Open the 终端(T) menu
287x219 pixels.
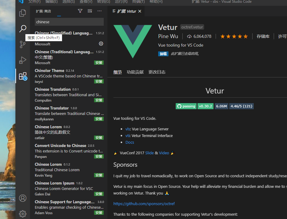point(139,2)
